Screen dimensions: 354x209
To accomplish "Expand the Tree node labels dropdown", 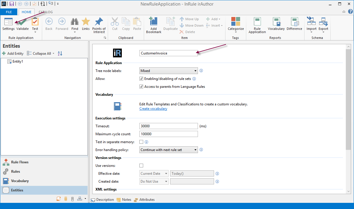I will click(195, 71).
